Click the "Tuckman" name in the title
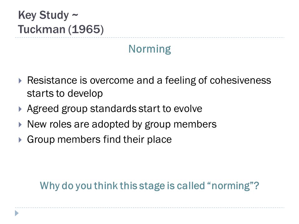The width and height of the screenshot is (299, 224). pyautogui.click(x=41, y=29)
